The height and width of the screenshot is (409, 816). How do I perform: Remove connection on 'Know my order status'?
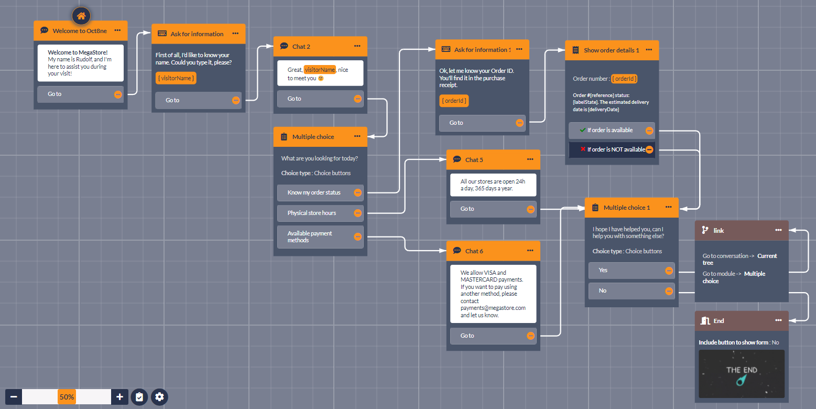[x=357, y=192]
